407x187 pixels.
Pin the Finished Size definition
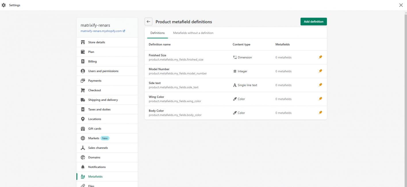coord(320,57)
